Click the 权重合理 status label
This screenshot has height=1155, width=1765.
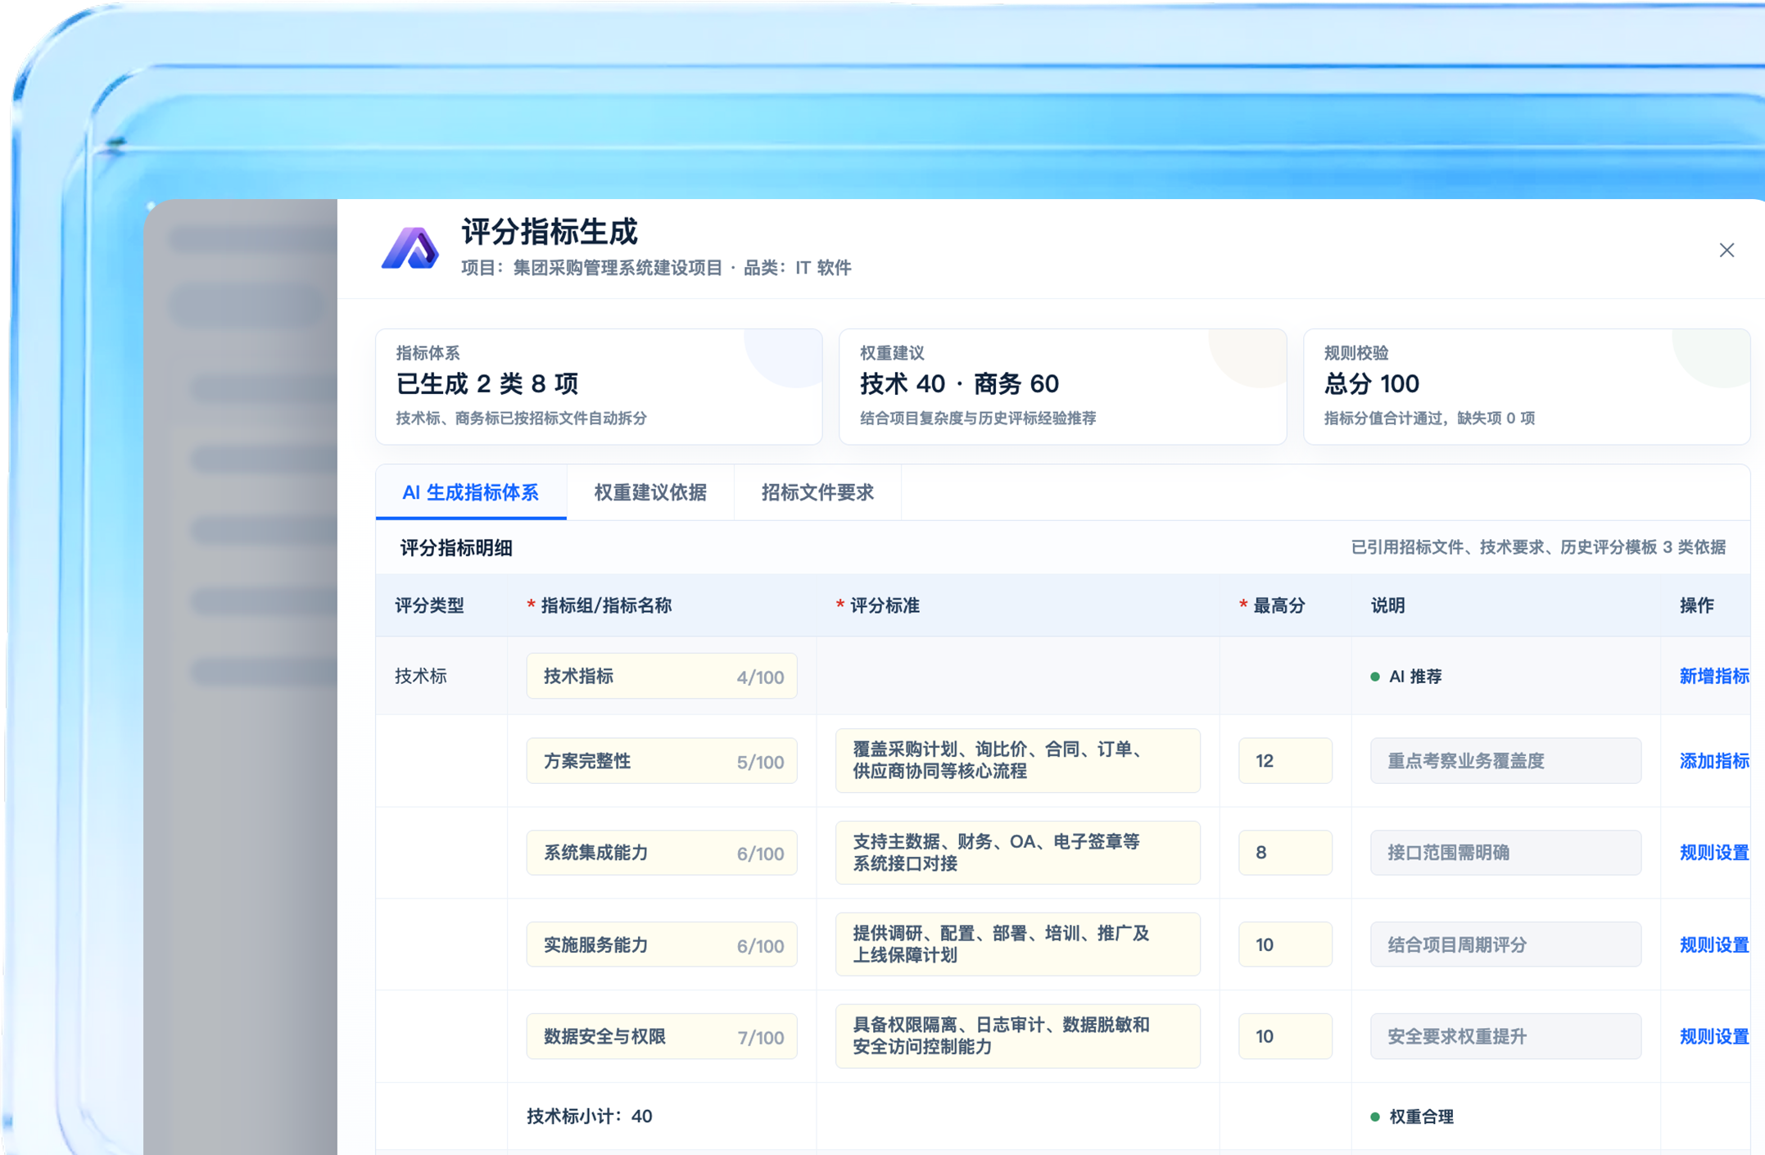[1412, 1116]
